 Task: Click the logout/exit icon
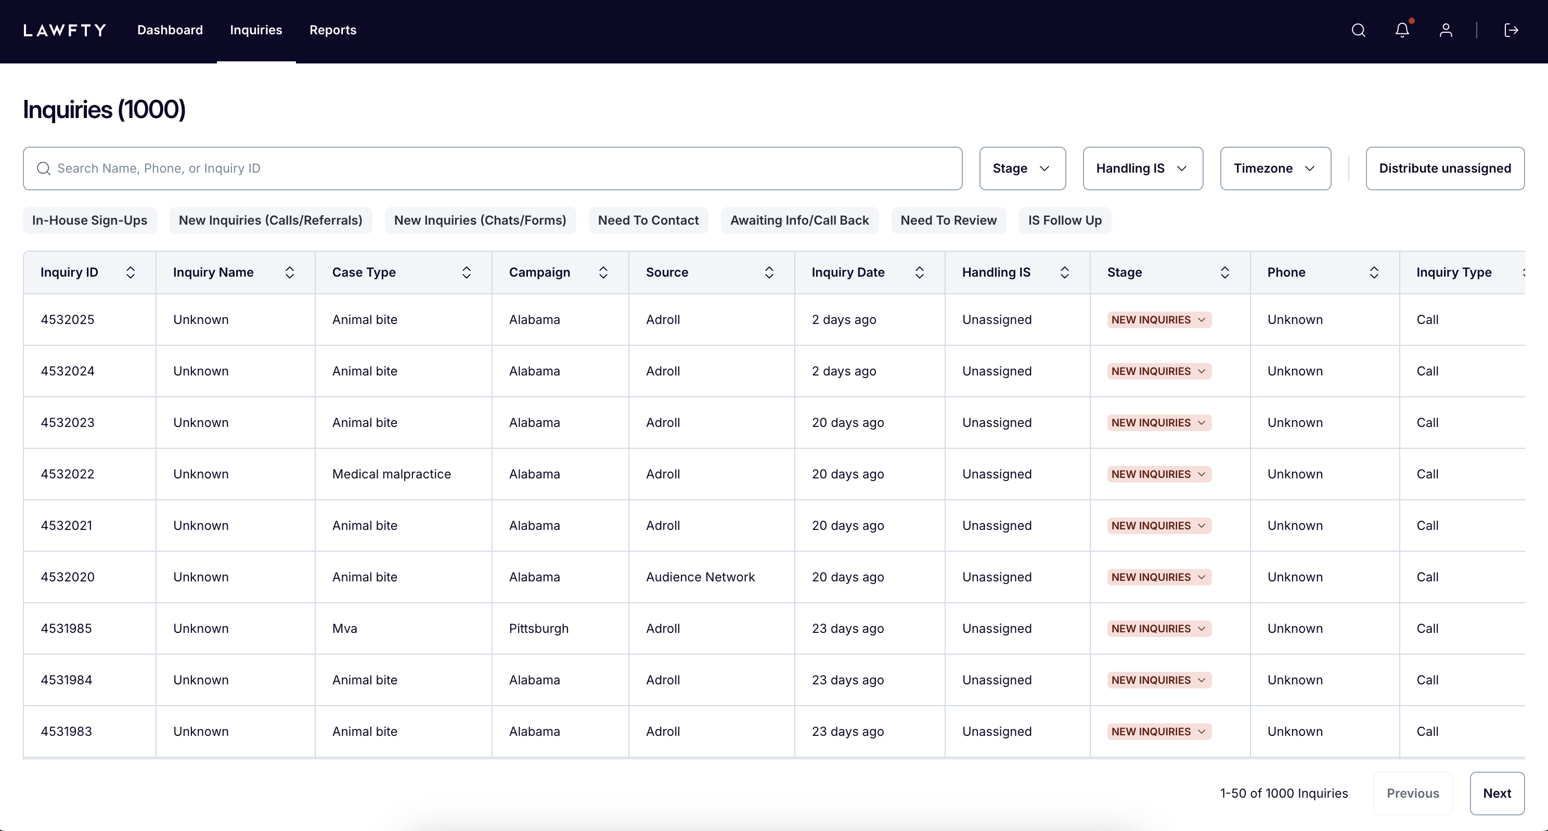(1512, 31)
